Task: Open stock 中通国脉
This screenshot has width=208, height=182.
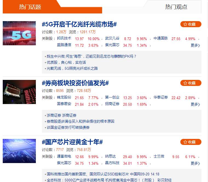Action: pyautogui.click(x=161, y=38)
